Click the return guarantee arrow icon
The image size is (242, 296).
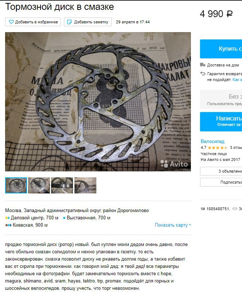pos(203,74)
